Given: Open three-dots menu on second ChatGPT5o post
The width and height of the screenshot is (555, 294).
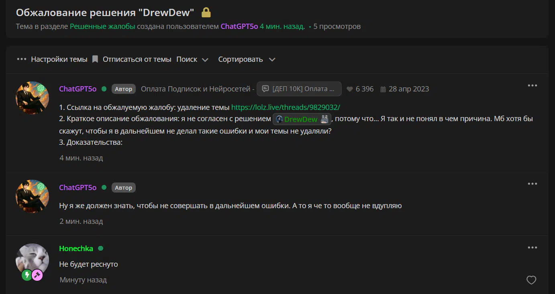Looking at the screenshot, I should [532, 184].
